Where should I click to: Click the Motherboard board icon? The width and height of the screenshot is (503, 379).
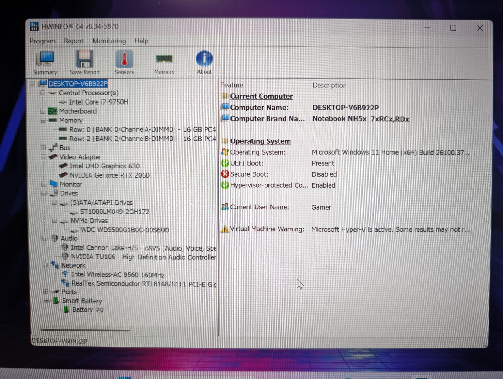tap(53, 111)
